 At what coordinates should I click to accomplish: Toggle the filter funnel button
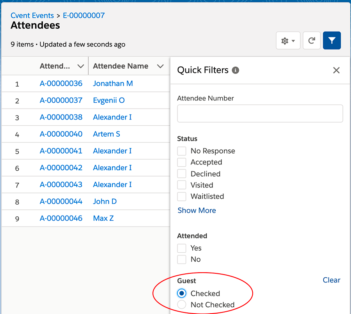[x=332, y=41]
